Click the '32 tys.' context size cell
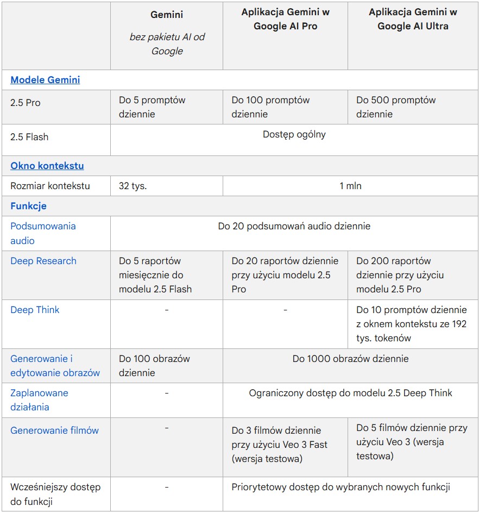 click(133, 186)
